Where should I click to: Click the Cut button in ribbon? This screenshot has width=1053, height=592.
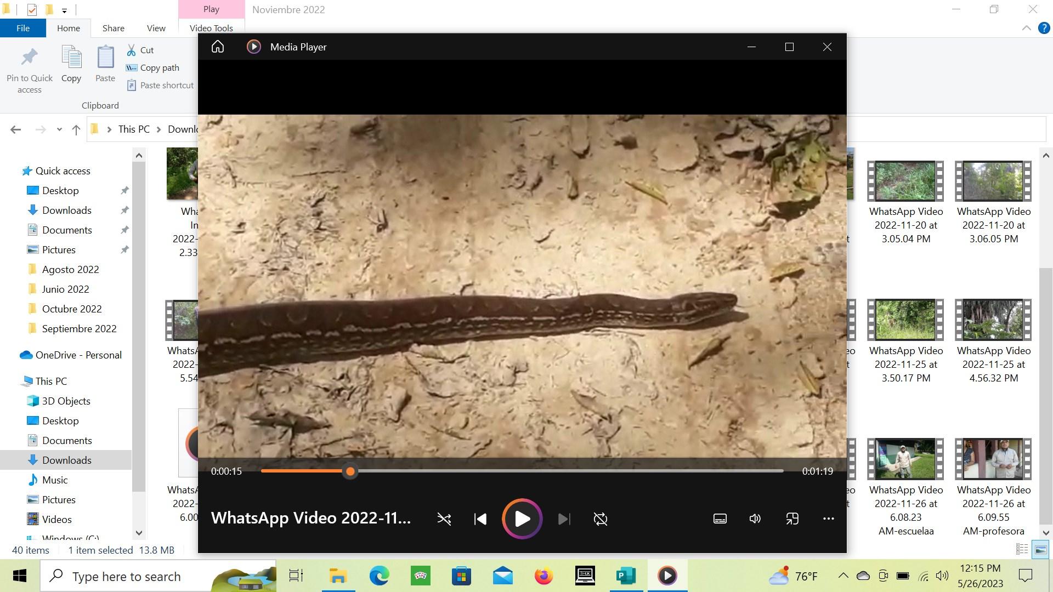tap(141, 50)
